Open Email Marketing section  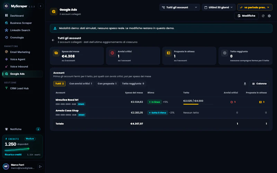coord(23,52)
